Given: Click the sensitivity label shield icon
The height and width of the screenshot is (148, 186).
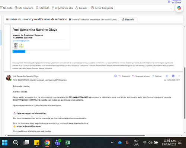Looking at the screenshot, I should [70, 19].
